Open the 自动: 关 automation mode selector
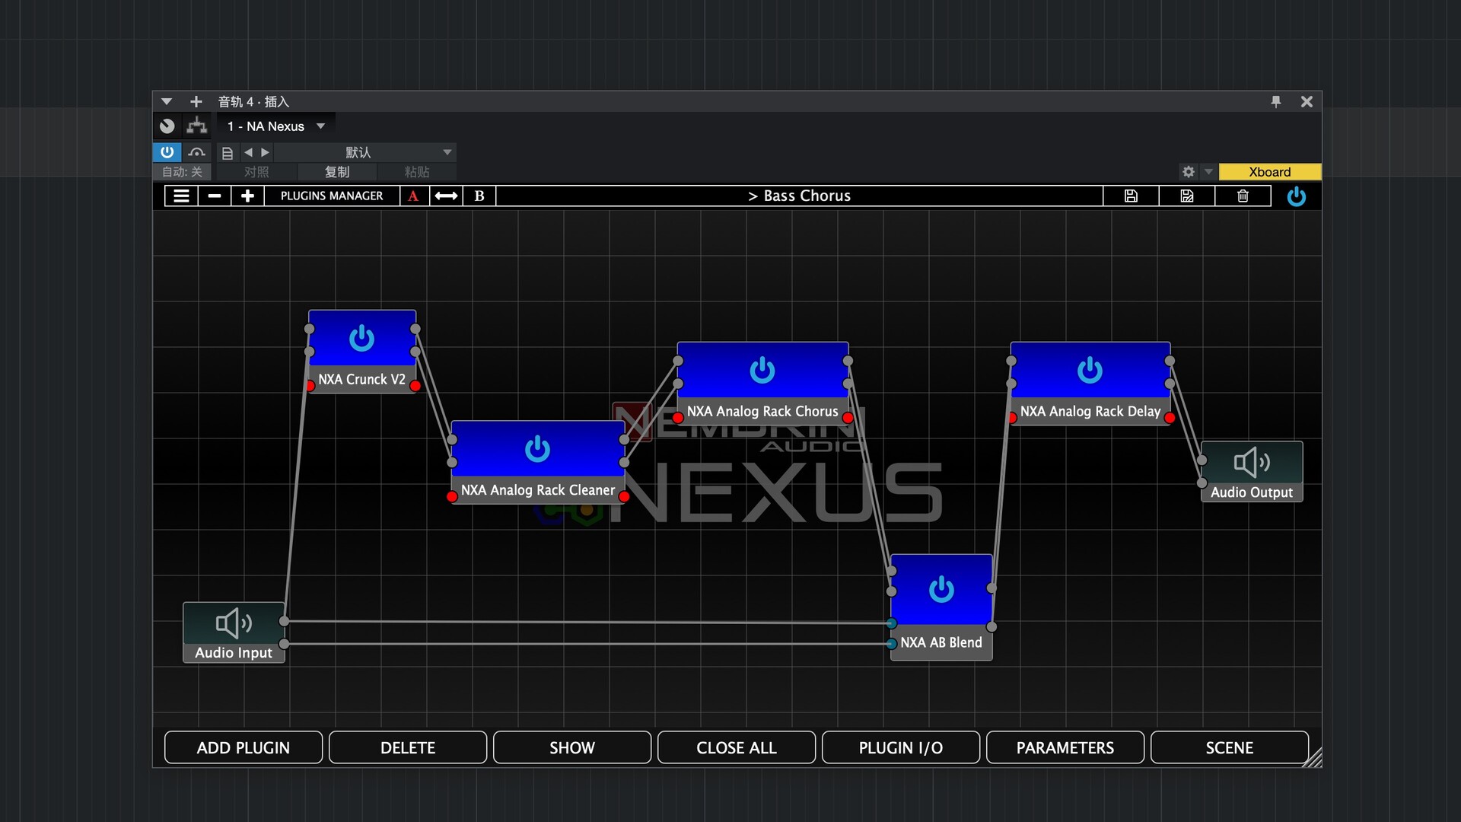 click(183, 172)
